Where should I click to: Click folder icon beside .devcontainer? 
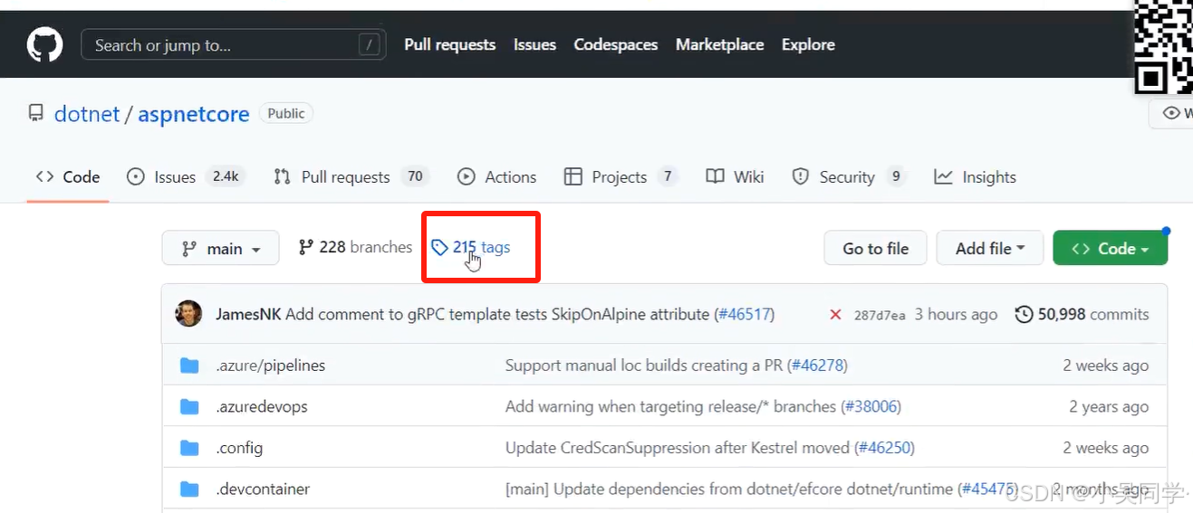(189, 489)
